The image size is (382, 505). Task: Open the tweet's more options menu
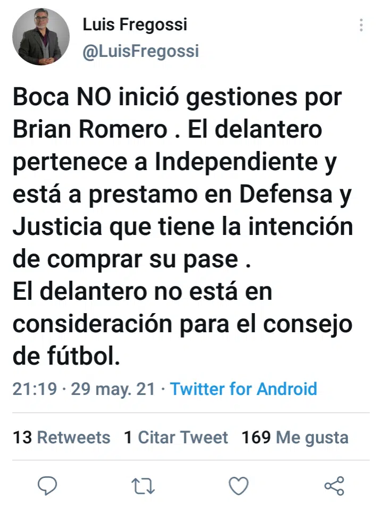pyautogui.click(x=361, y=25)
